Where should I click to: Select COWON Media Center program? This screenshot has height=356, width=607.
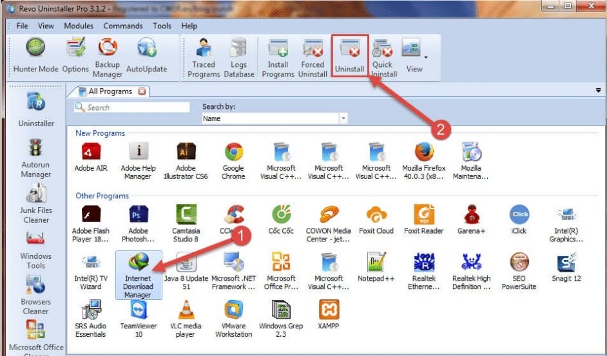coord(328,223)
